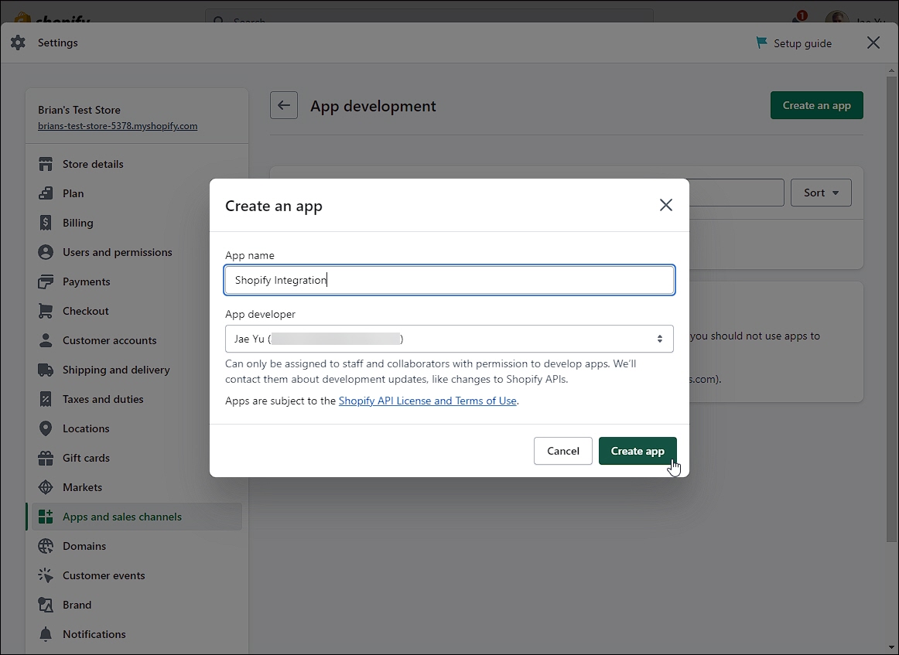Open the Setup guide
The image size is (899, 655).
(x=794, y=43)
